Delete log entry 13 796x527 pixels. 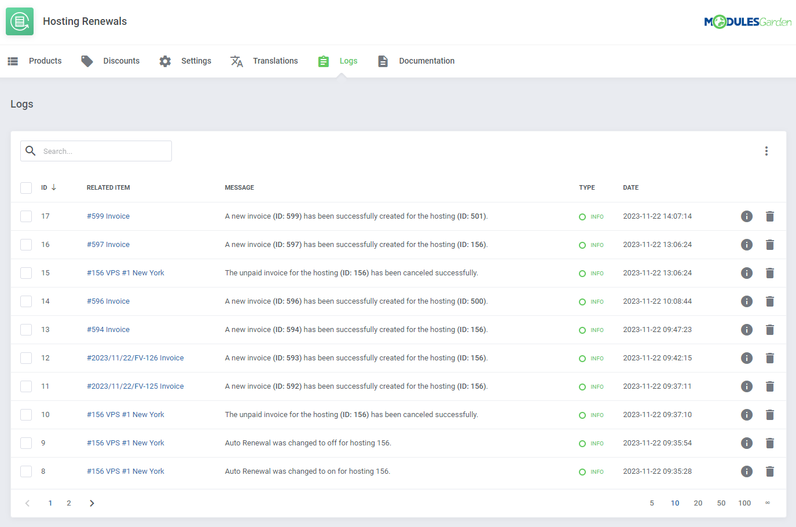[770, 330]
